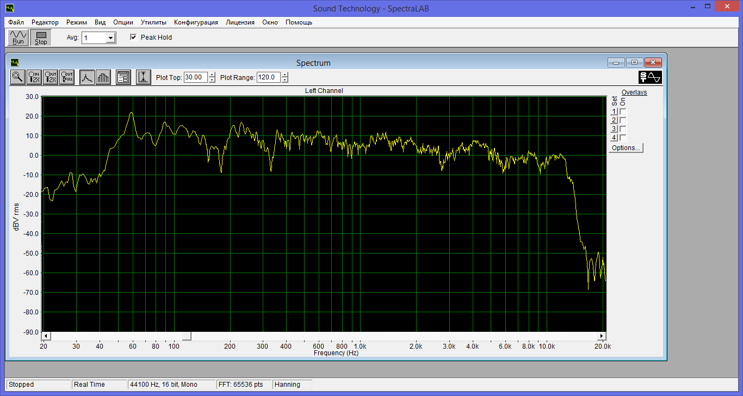Decrease Plot Range with down arrow
The width and height of the screenshot is (743, 396).
[x=285, y=80]
